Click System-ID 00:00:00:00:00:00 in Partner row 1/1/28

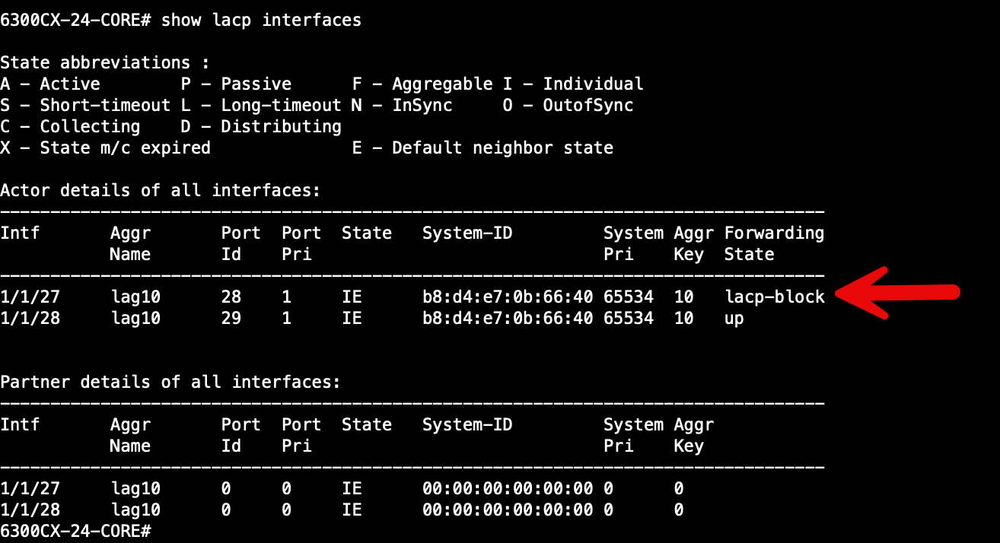coord(508,510)
